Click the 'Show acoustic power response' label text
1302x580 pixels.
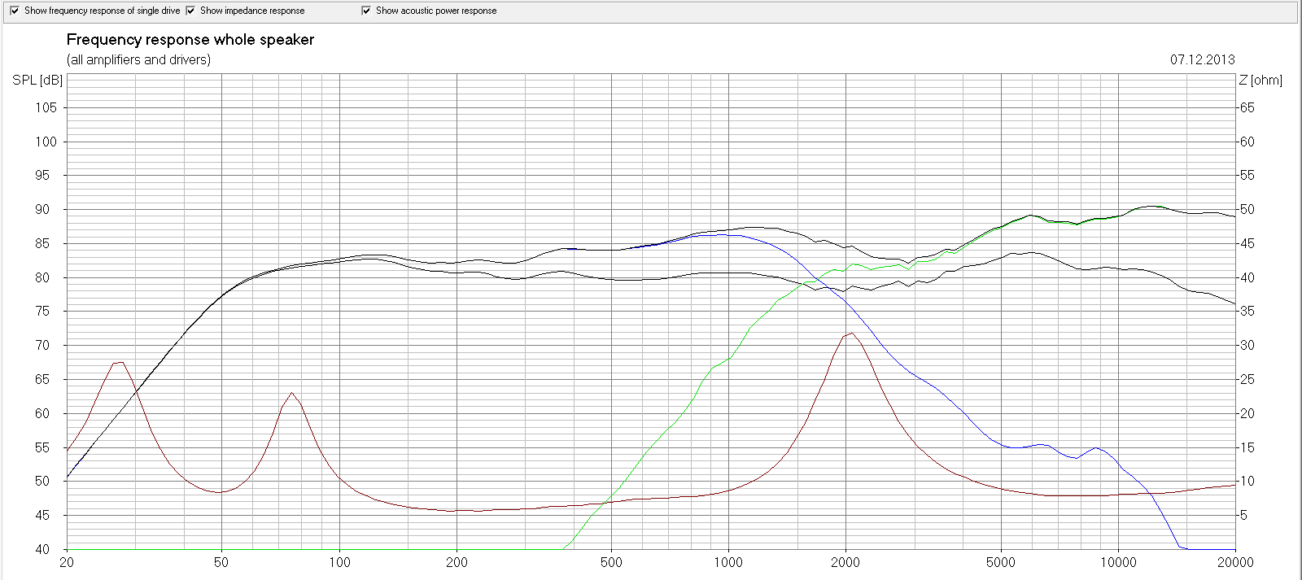[x=435, y=11]
